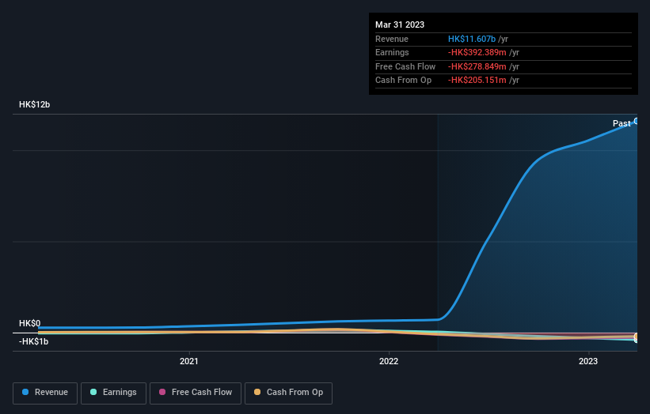Click the Past label on chart
Viewport: 650px width, 414px height.
coord(621,123)
